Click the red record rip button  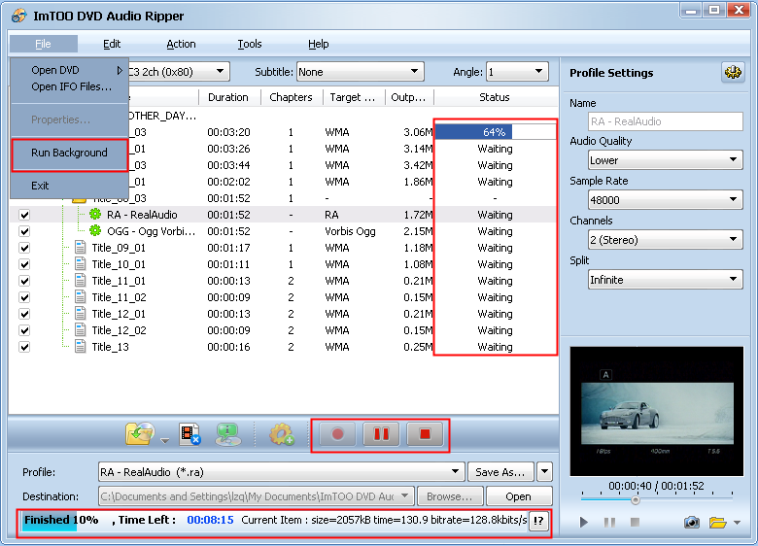pyautogui.click(x=337, y=434)
